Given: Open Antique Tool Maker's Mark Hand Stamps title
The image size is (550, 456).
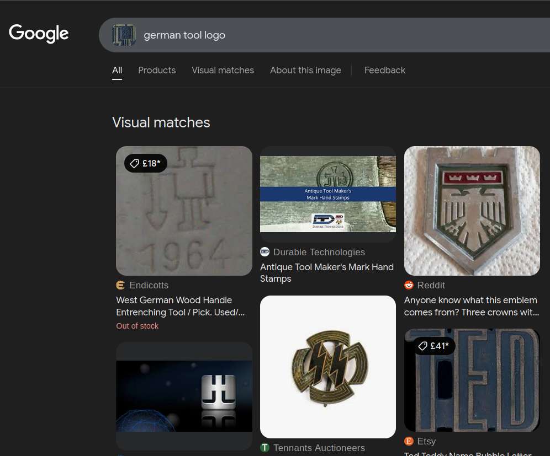Looking at the screenshot, I should tap(327, 273).
